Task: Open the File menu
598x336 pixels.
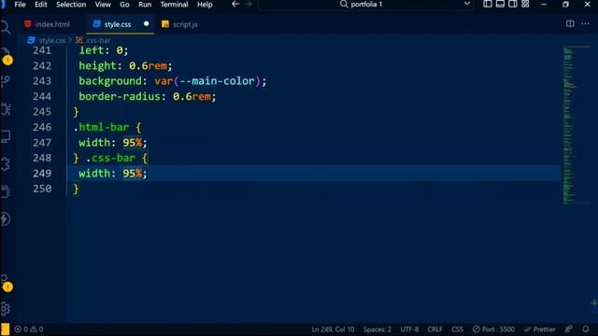Action: pyautogui.click(x=20, y=5)
